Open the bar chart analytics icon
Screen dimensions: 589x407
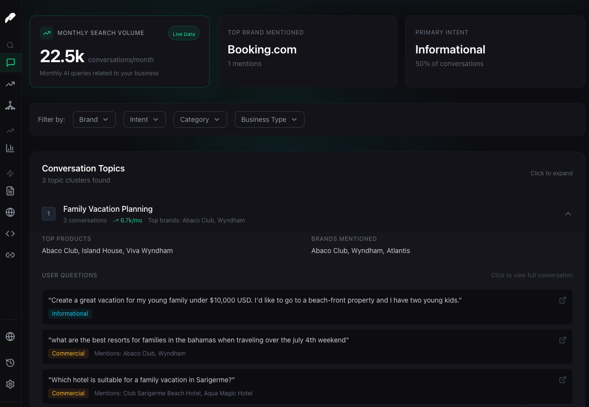[10, 148]
